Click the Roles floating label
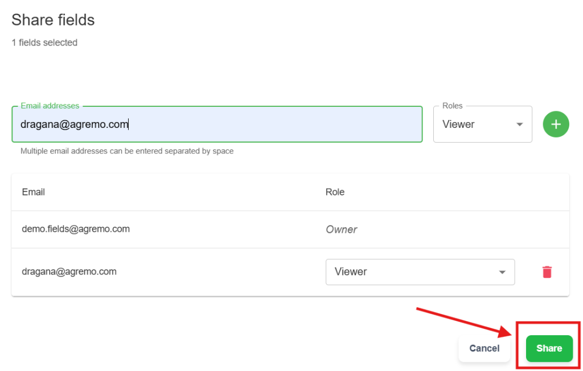583x371 pixels. pos(453,106)
